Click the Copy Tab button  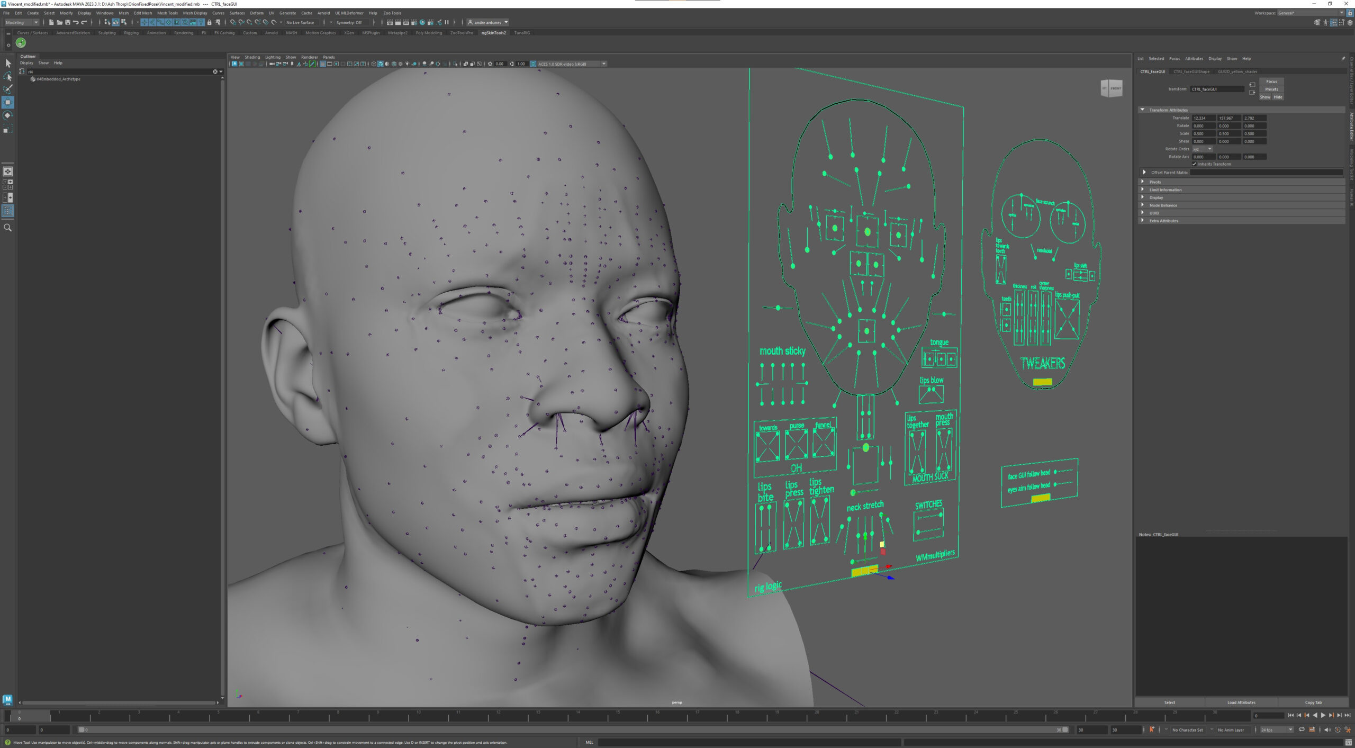[x=1313, y=702]
